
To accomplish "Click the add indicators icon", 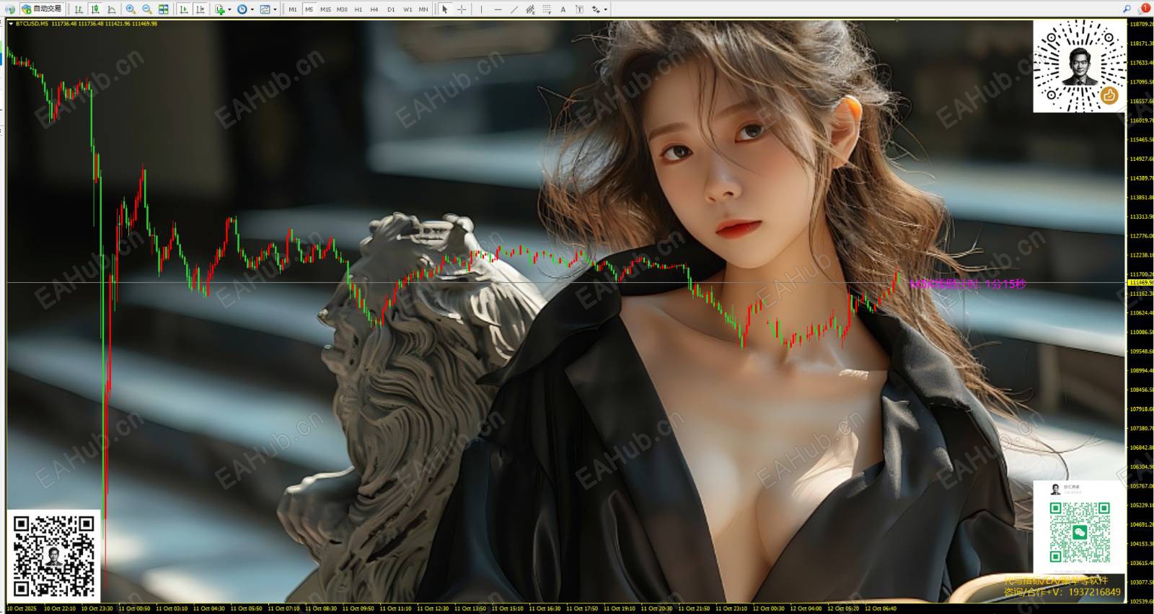I will (219, 9).
